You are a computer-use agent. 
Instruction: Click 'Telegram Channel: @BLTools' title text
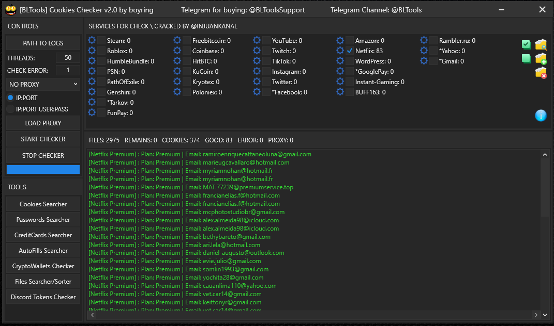pos(376,10)
